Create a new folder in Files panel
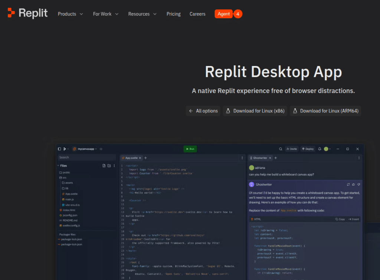 [x=109, y=165]
